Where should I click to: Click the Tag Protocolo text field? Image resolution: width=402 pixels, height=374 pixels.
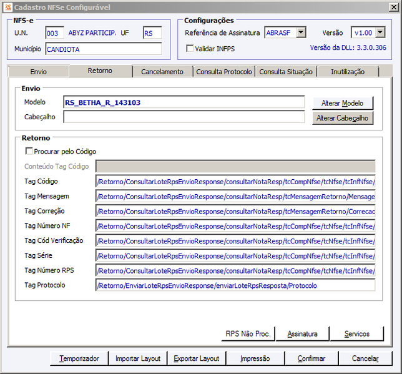(235, 285)
